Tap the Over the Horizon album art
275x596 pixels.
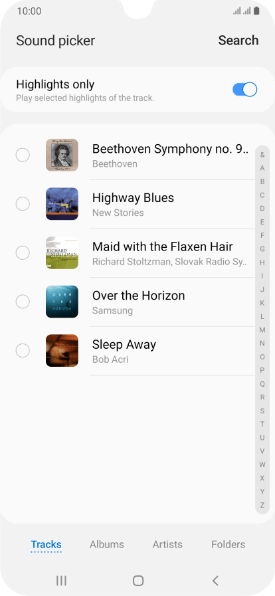[62, 302]
